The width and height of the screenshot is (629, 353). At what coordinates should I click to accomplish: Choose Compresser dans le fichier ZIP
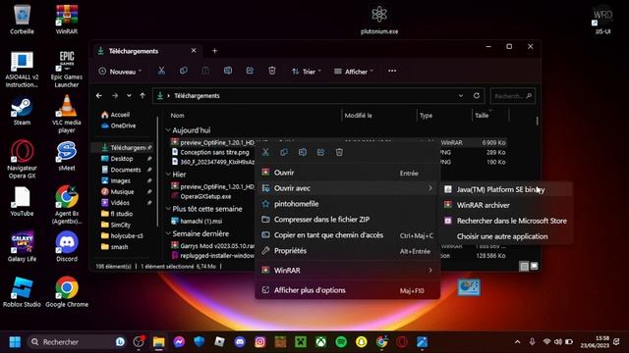347,220
